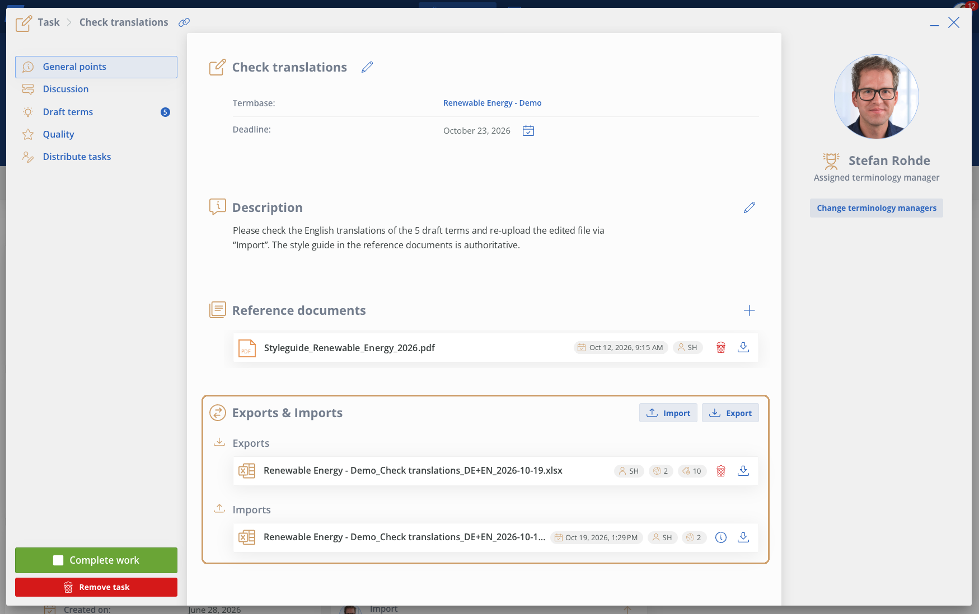Viewport: 979px width, 614px height.
Task: Remove the task with red button
Action: click(x=96, y=587)
